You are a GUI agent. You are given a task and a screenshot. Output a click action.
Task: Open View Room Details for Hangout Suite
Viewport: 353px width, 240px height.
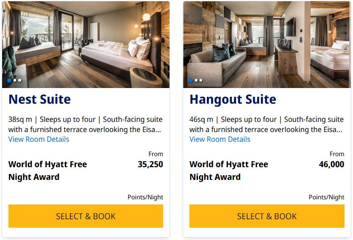point(220,139)
